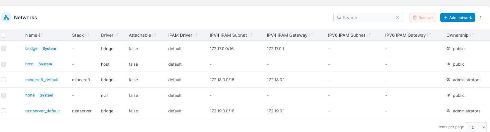Click the eye icon in bridge row
490x132 pixels.
(448, 49)
